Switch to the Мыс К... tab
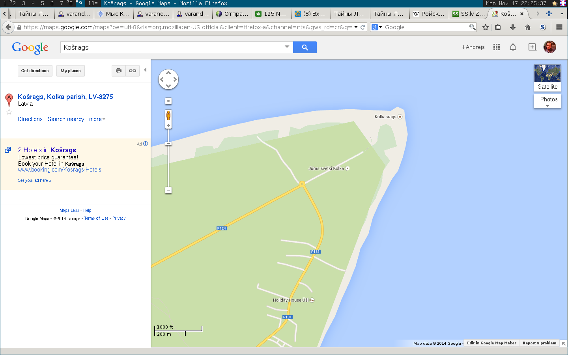This screenshot has width=568, height=355. pyautogui.click(x=114, y=14)
